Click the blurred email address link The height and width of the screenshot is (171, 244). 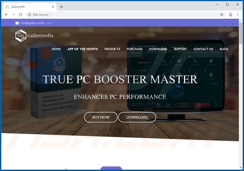pyautogui.click(x=36, y=23)
